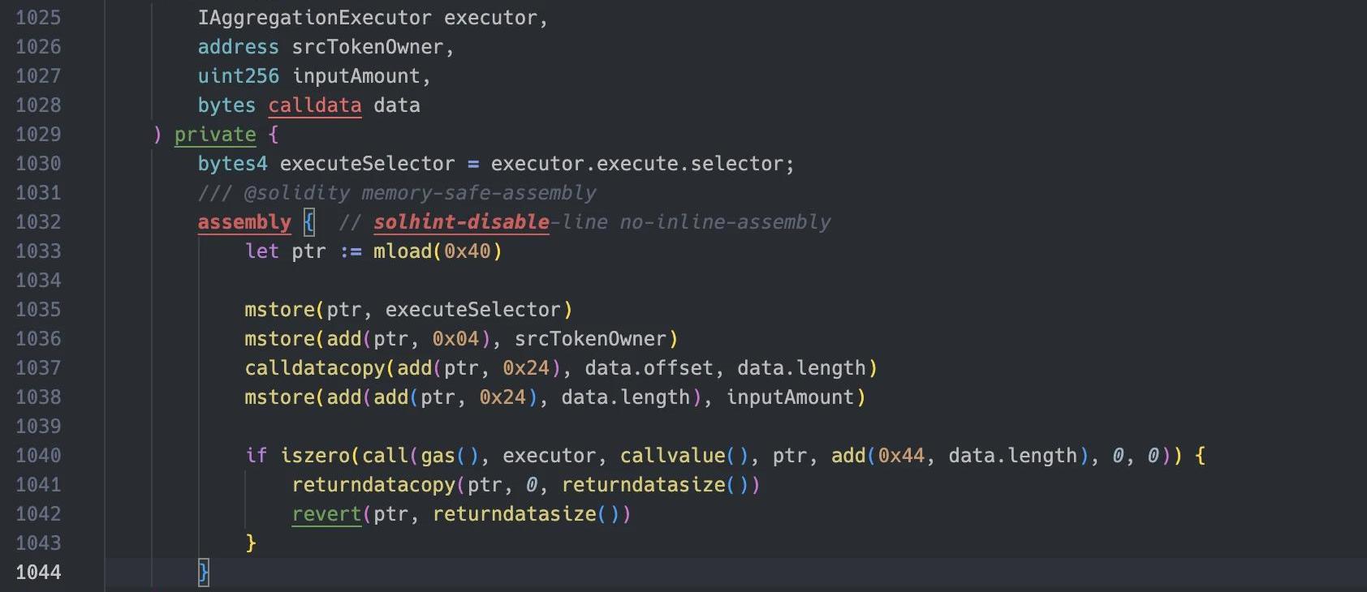Image resolution: width=1367 pixels, height=592 pixels.
Task: Click the 'iszero' call in the if statement
Action: (x=314, y=456)
